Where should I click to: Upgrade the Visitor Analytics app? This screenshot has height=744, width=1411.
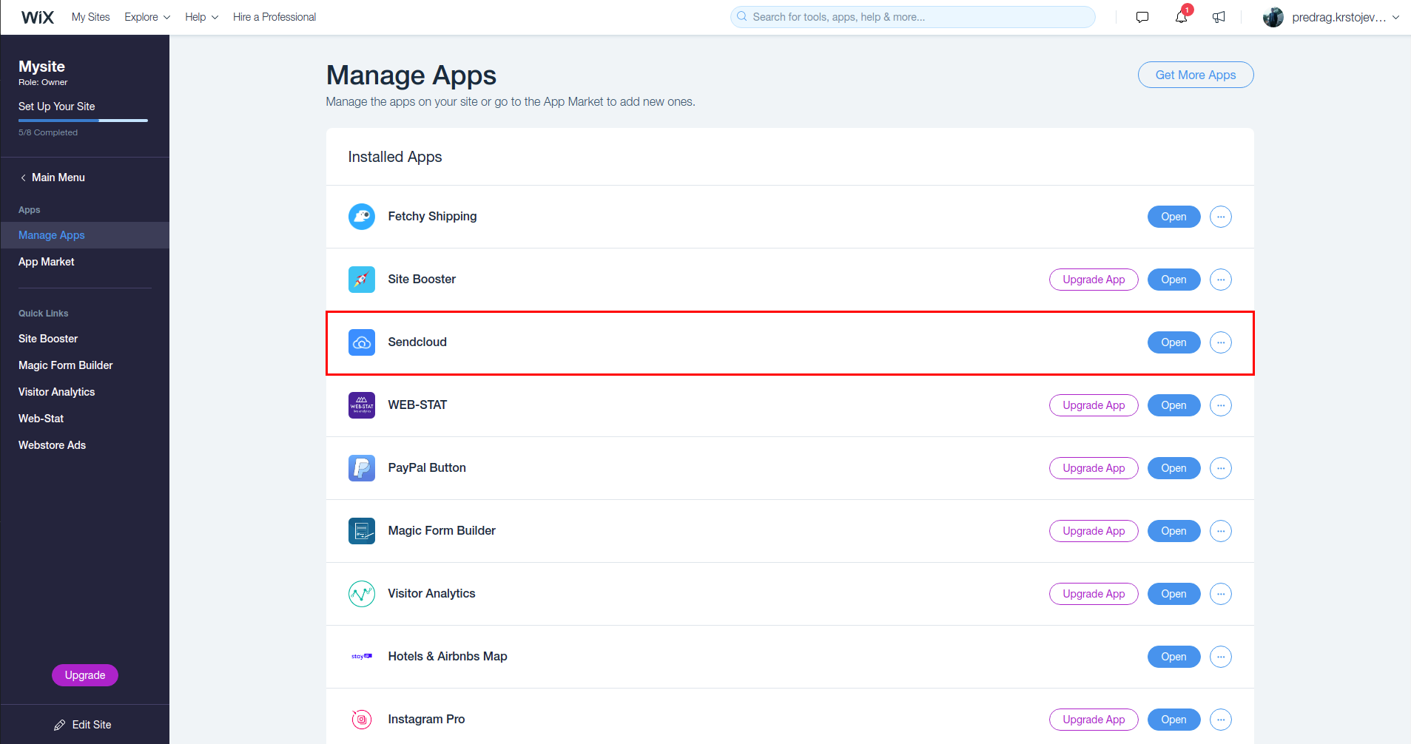(1094, 594)
